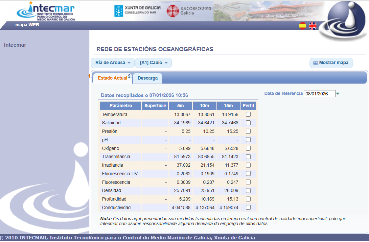Screen dimensions: 369x242
Task: Enable the Perfil checkbox for Temperatura
Action: click(248, 114)
